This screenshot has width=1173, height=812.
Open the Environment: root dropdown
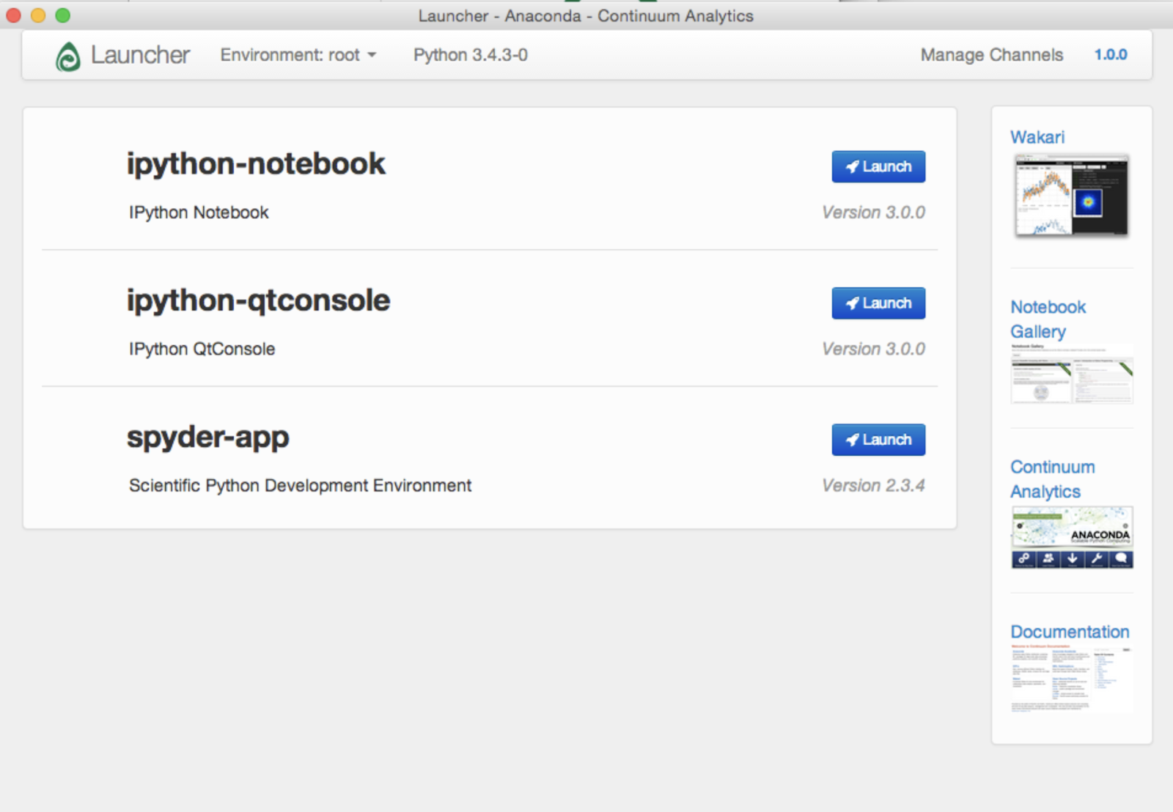298,55
